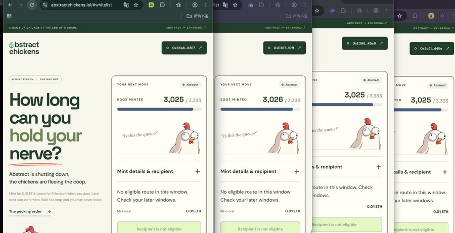Click the "How long can you hold your nerve?" headline
455x233 pixels.
[45, 126]
